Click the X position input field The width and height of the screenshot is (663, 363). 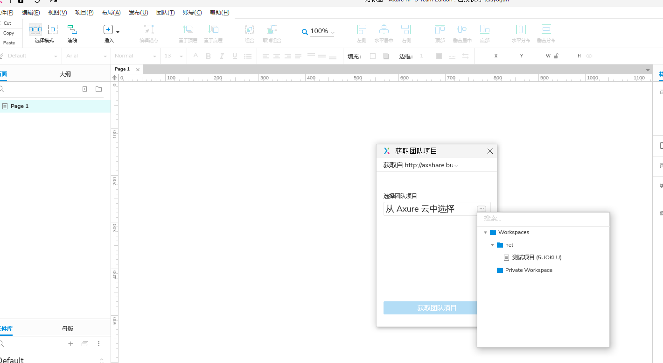pyautogui.click(x=486, y=56)
